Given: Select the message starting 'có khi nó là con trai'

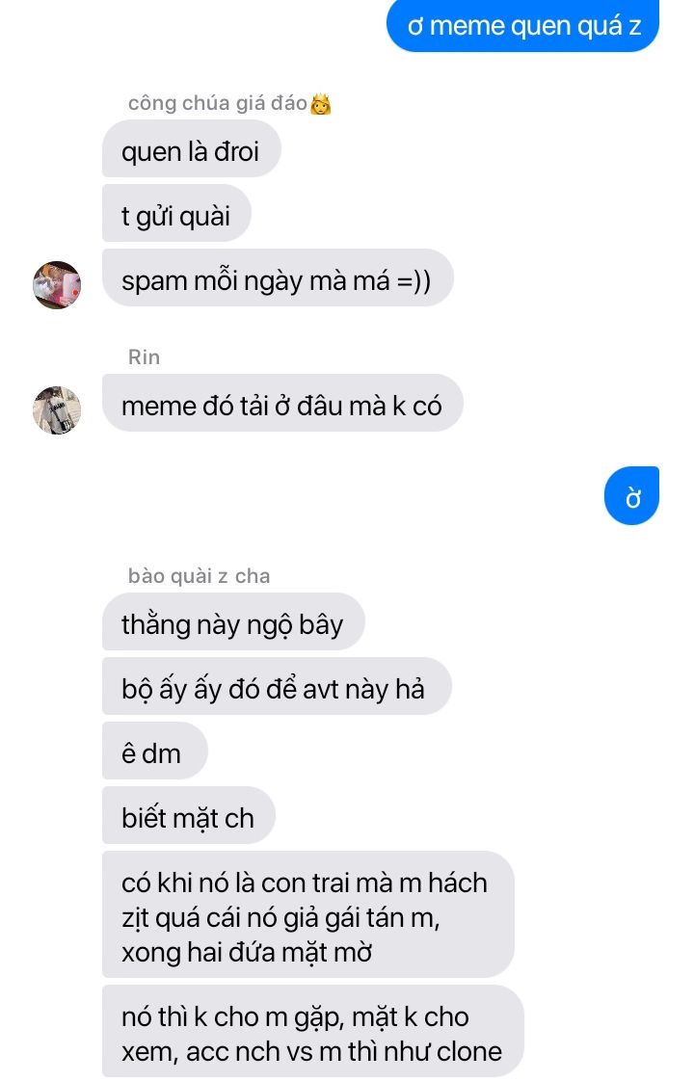Looking at the screenshot, I should pyautogui.click(x=307, y=915).
